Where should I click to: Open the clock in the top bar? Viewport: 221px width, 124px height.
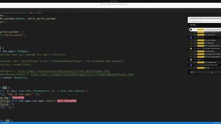(114, 1)
